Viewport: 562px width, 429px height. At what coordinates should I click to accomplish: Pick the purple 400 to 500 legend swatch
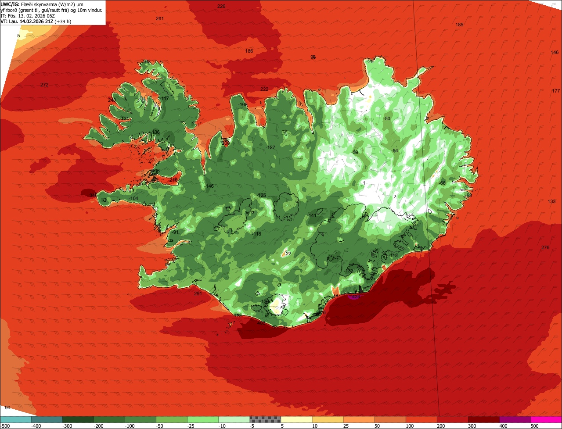(515, 419)
